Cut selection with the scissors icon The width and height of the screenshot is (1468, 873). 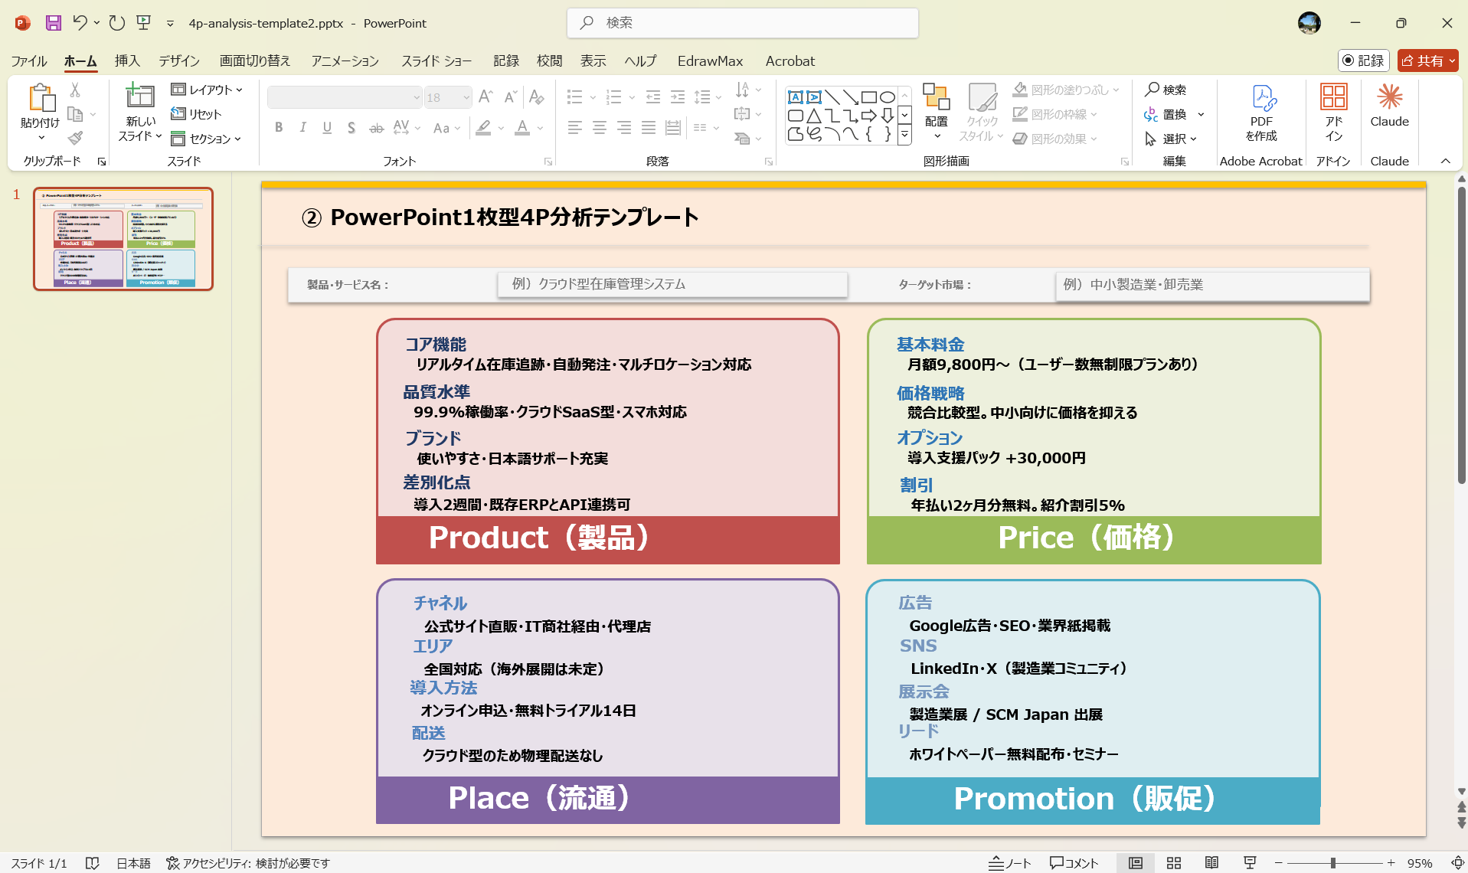[75, 90]
